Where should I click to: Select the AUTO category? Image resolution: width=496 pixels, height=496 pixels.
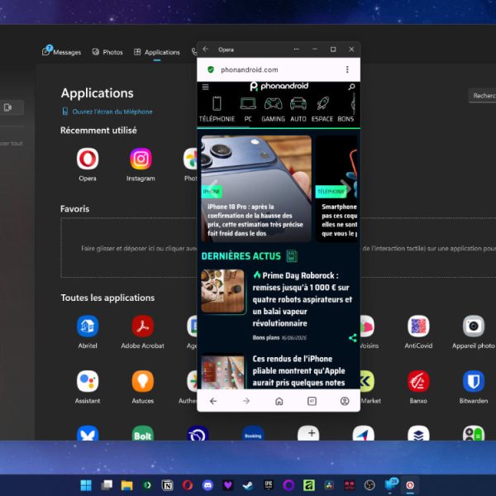pos(298,109)
